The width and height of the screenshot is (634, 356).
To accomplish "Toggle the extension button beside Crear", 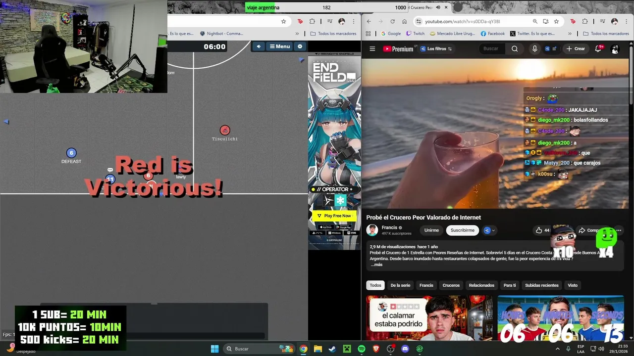I will [550, 49].
